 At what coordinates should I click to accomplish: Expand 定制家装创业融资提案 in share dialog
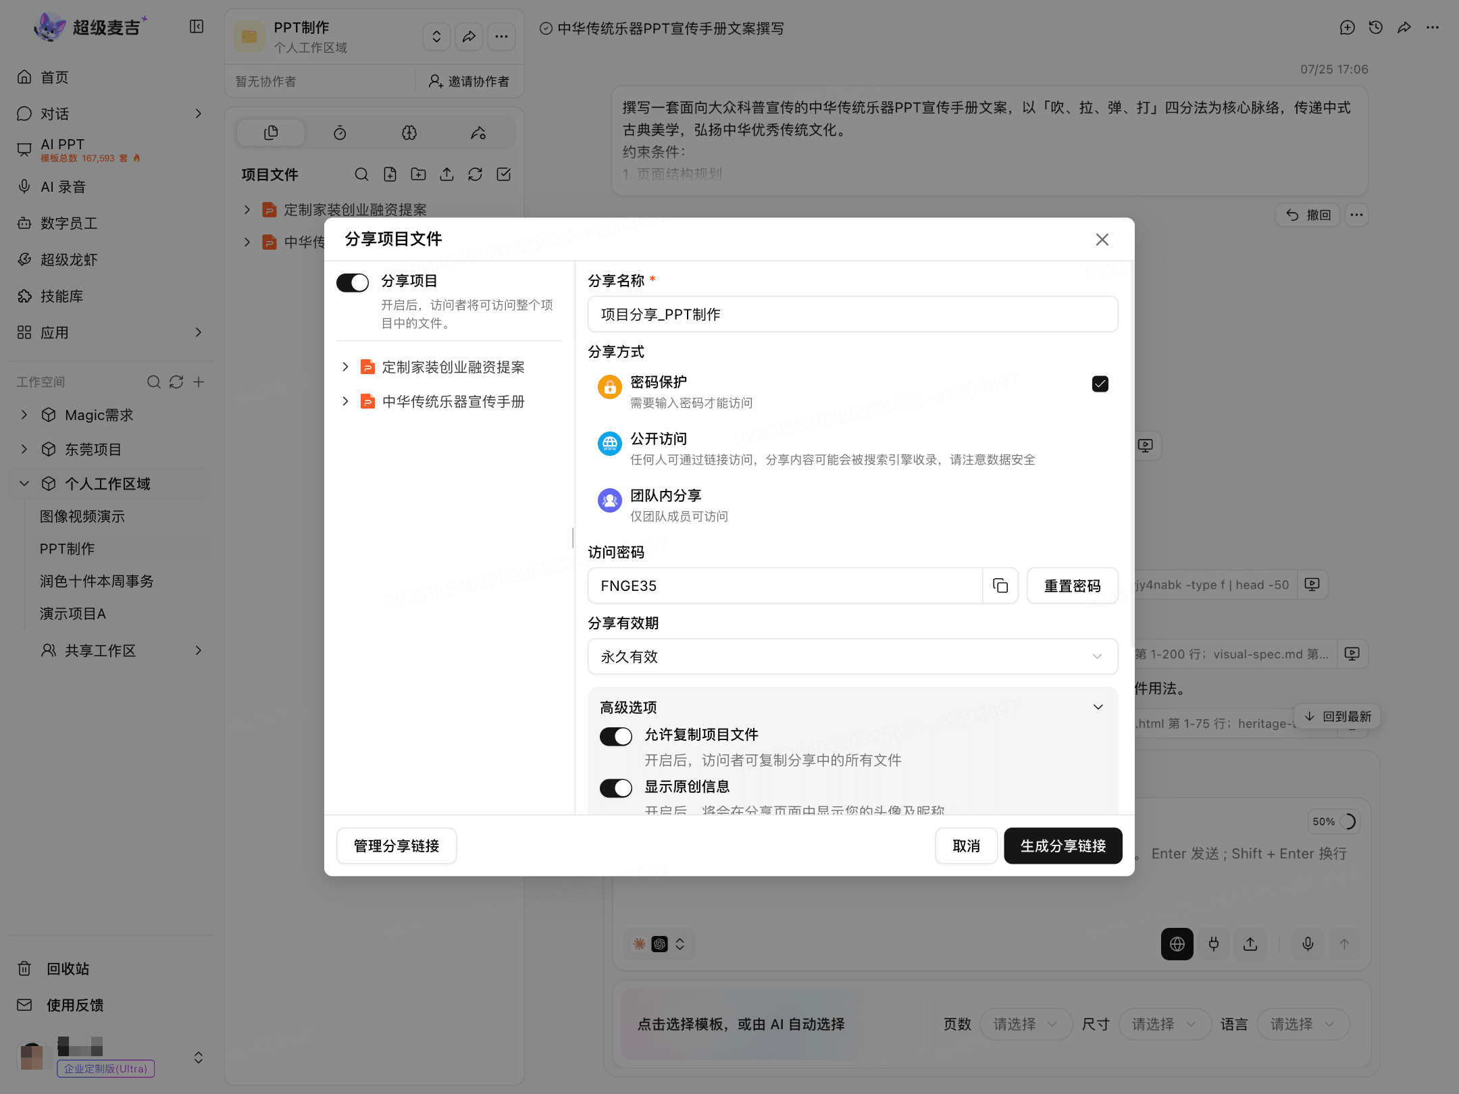click(x=345, y=367)
